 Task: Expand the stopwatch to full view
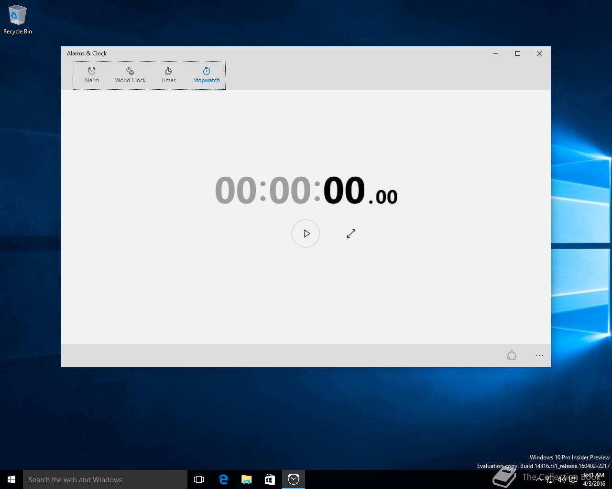click(351, 234)
